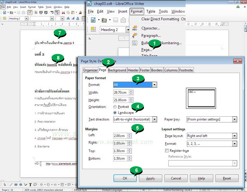Screen dimensions: 247x192
Task: Open the numbering Format 1, 2, 3 dropdown
Action: click(234, 144)
